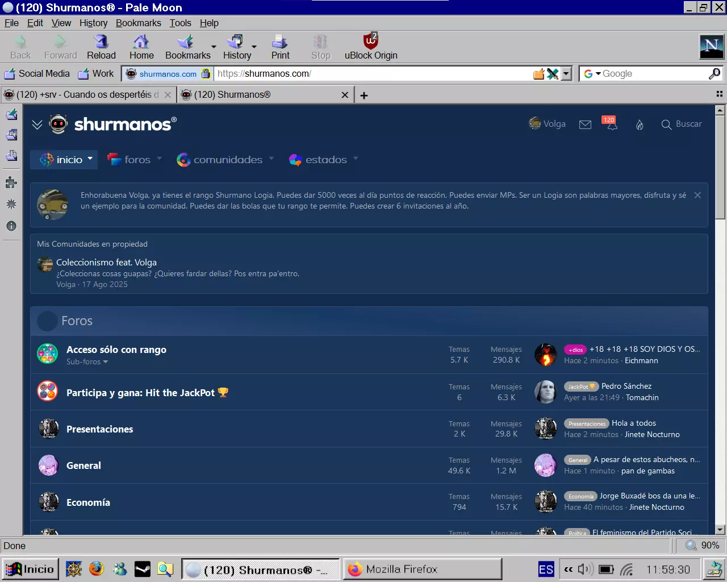The width and height of the screenshot is (727, 582).
Task: Open the Social Media bookmark folder
Action: (x=37, y=73)
